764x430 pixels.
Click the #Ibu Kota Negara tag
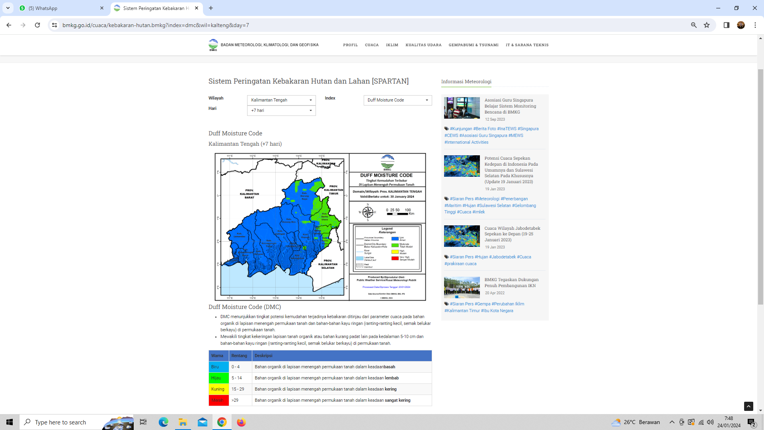click(497, 311)
